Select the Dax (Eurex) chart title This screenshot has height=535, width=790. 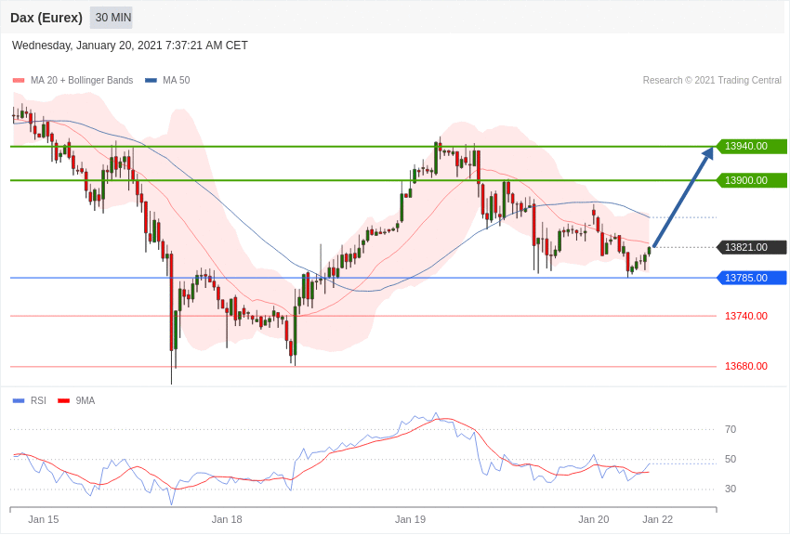click(46, 18)
